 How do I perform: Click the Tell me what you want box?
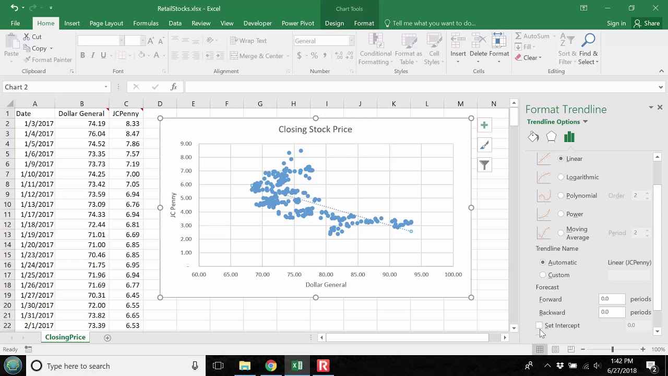pyautogui.click(x=430, y=23)
